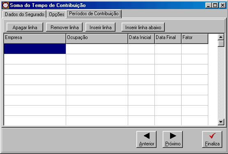
Task: Click the clock application icon in title bar
Action: point(6,5)
